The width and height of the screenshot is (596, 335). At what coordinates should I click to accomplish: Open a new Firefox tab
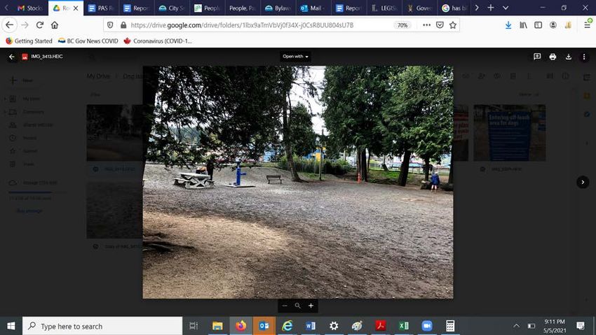491,8
